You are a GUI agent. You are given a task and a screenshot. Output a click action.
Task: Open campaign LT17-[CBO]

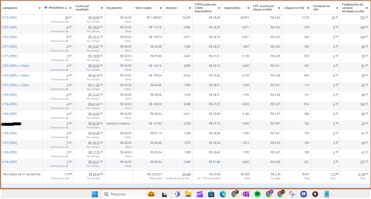pos(9,56)
